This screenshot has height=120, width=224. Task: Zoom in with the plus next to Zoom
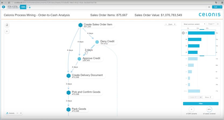(x=174, y=24)
